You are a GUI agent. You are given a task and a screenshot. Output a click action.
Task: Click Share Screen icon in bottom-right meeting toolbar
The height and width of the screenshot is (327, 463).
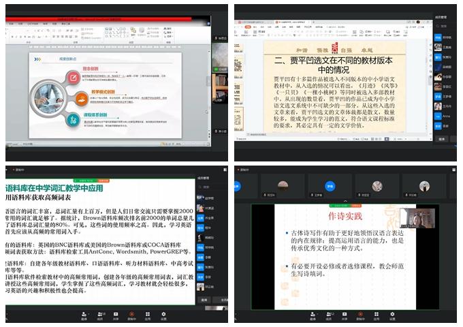pos(345,316)
